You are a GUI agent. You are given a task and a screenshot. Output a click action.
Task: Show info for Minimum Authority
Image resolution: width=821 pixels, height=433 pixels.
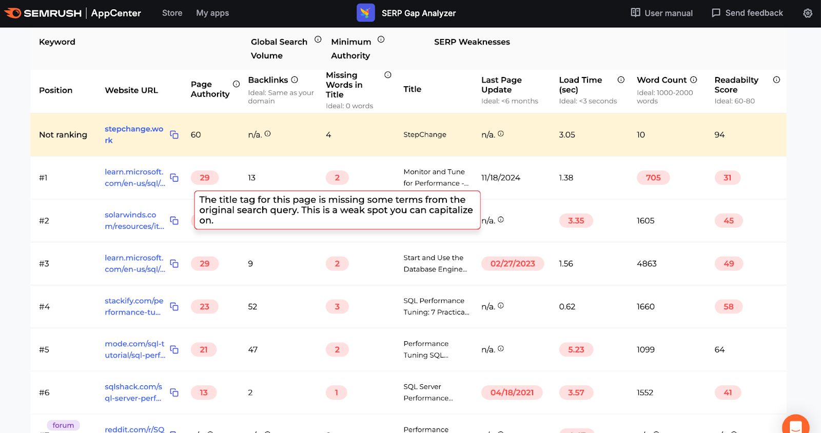(x=381, y=40)
